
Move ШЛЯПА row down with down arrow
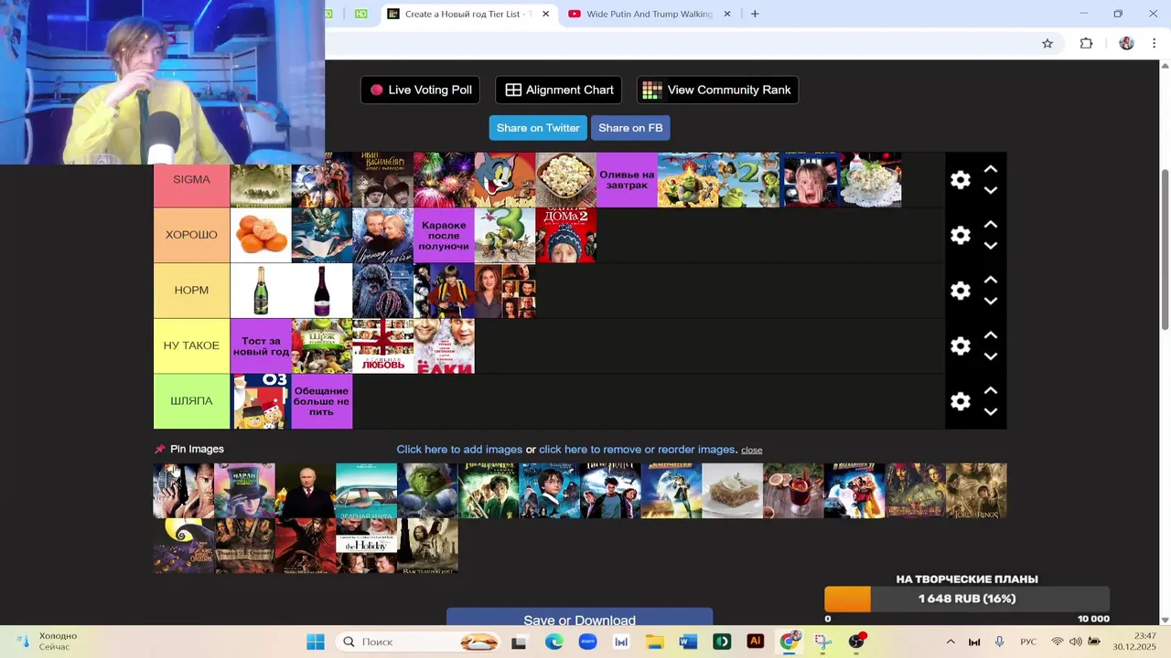(990, 411)
